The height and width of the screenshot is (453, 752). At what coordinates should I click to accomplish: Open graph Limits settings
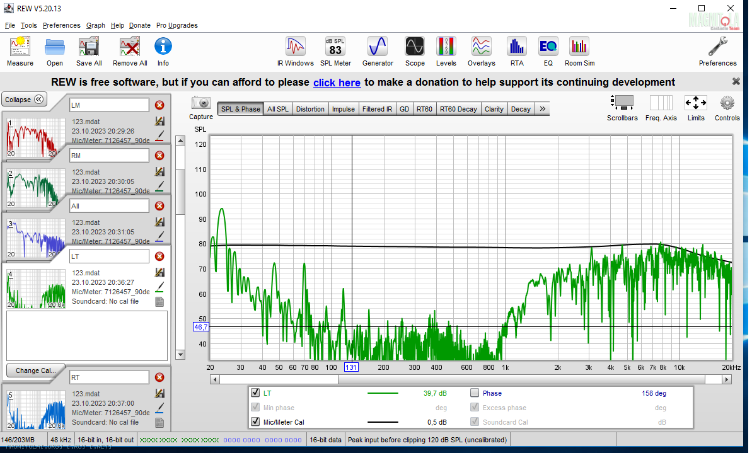coord(695,103)
